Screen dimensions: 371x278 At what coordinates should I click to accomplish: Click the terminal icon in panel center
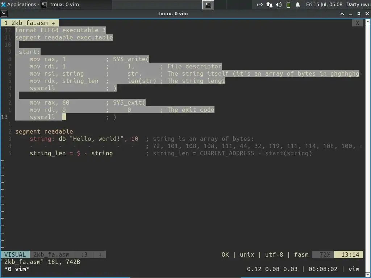coord(208,5)
